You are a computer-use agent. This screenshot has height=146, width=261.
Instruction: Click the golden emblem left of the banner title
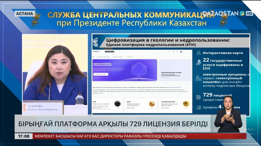[x=36, y=19]
